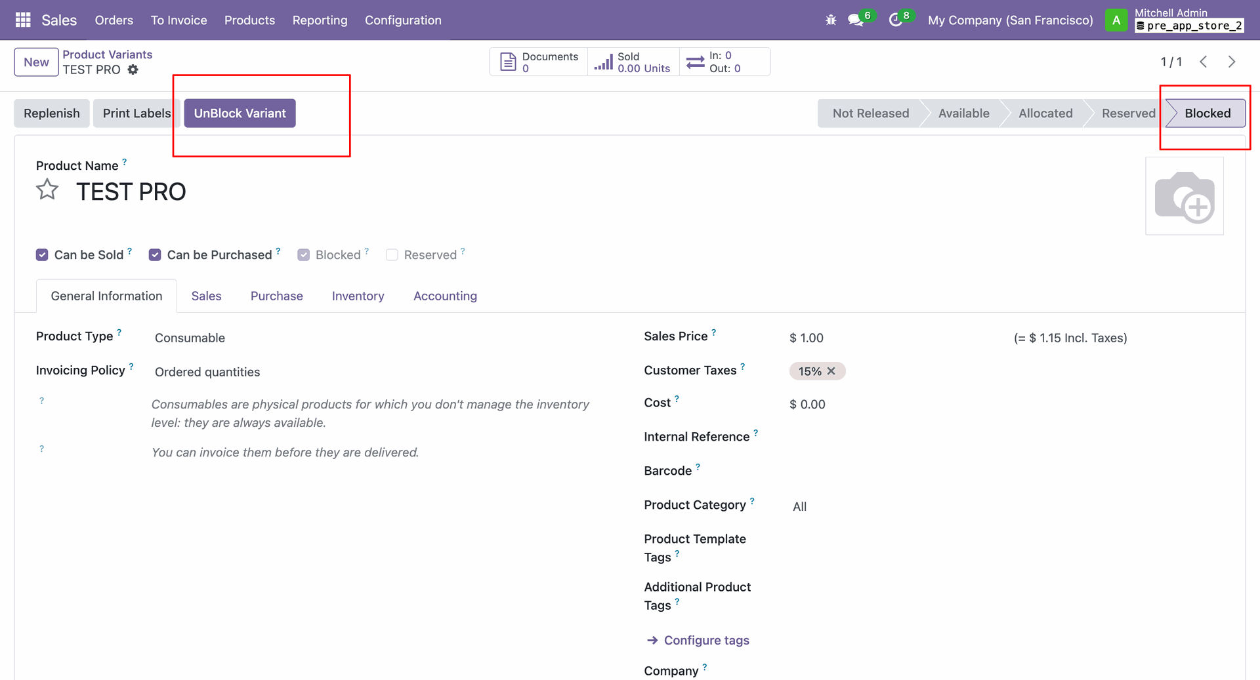Remove the 15% customer tax tag
1260x680 pixels.
tap(831, 371)
